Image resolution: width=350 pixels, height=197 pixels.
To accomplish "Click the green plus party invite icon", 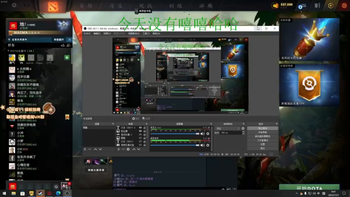I will click(67, 58).
